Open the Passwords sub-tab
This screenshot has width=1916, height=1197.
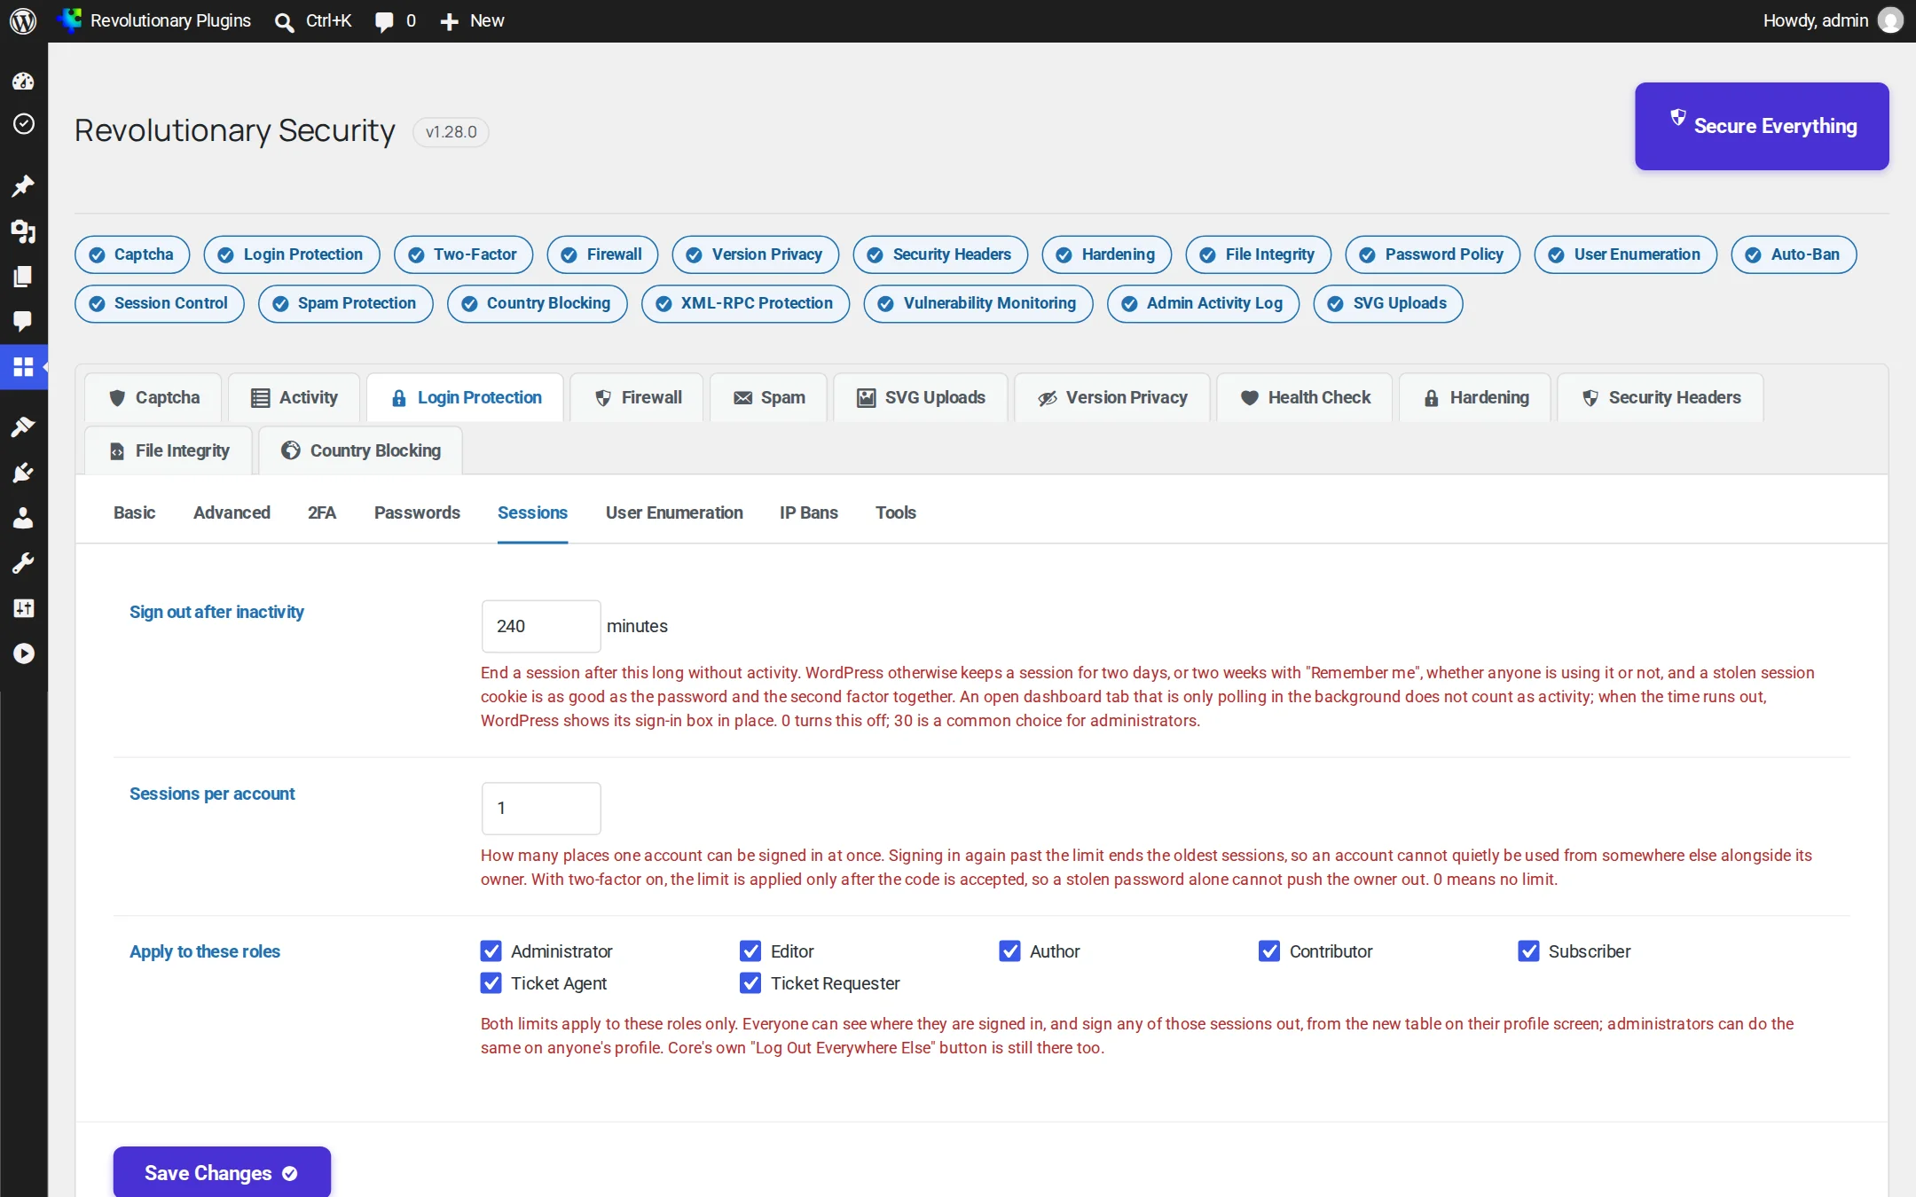(x=417, y=512)
